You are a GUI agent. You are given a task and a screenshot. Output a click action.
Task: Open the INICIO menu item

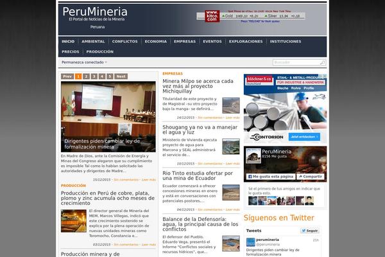coord(68,42)
